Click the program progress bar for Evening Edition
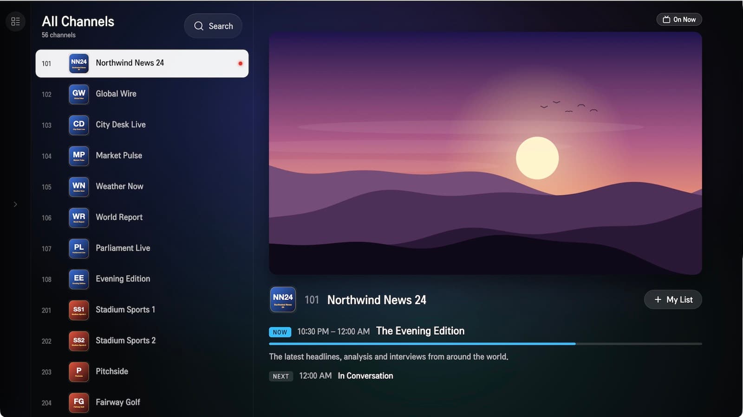The image size is (743, 417). (x=485, y=344)
